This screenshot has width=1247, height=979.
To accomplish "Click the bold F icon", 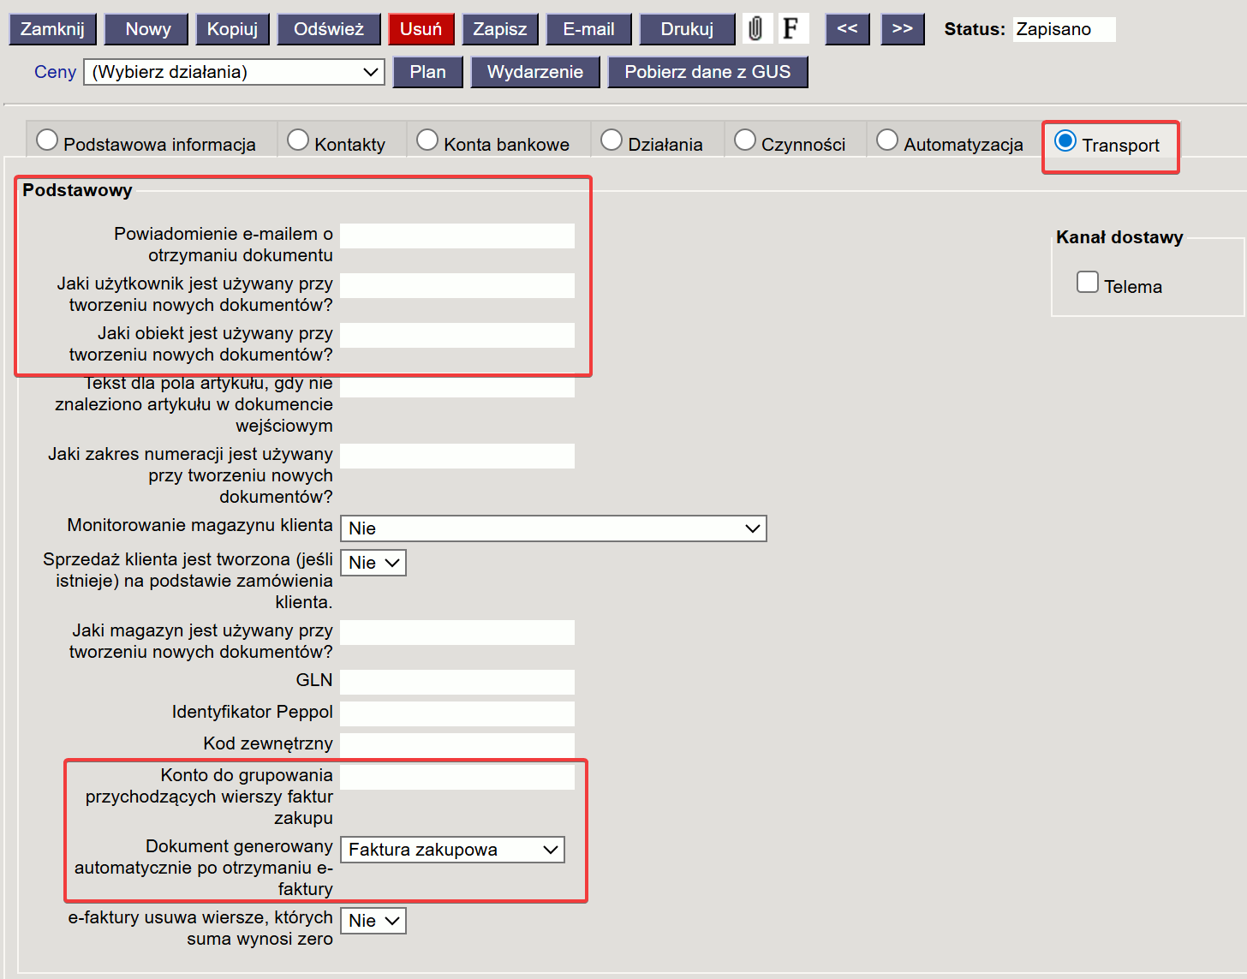I will [791, 29].
